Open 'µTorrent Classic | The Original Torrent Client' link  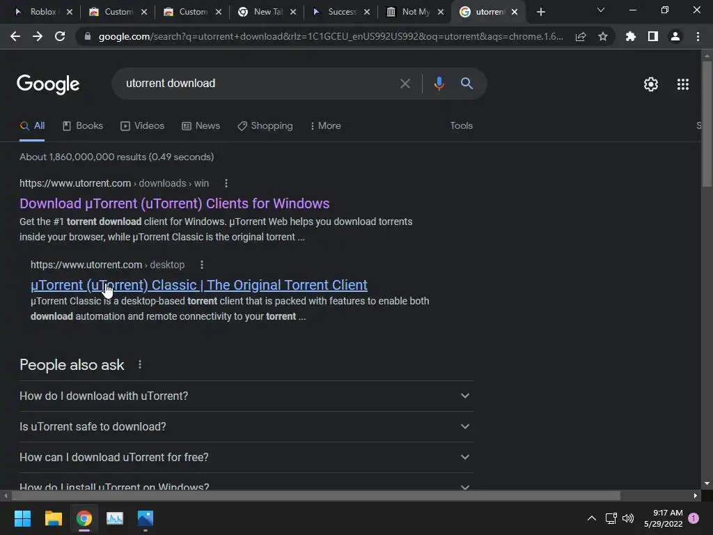(199, 285)
